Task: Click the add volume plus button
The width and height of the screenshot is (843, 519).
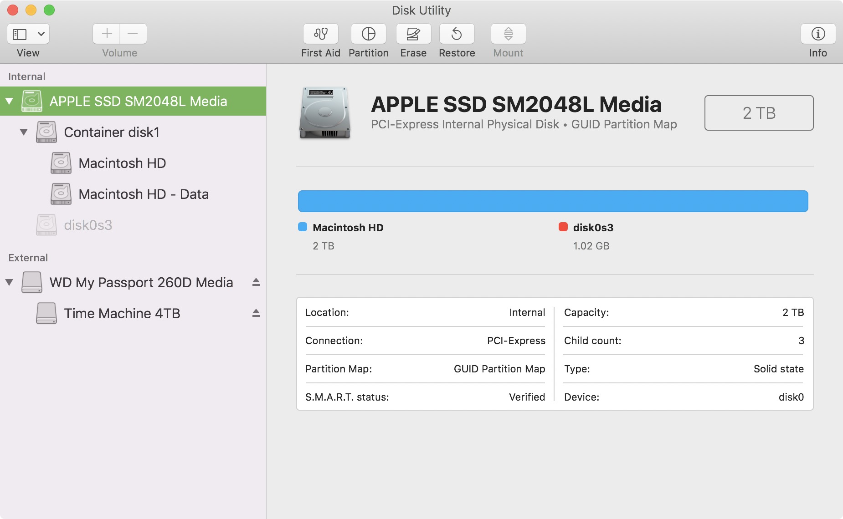Action: point(107,34)
